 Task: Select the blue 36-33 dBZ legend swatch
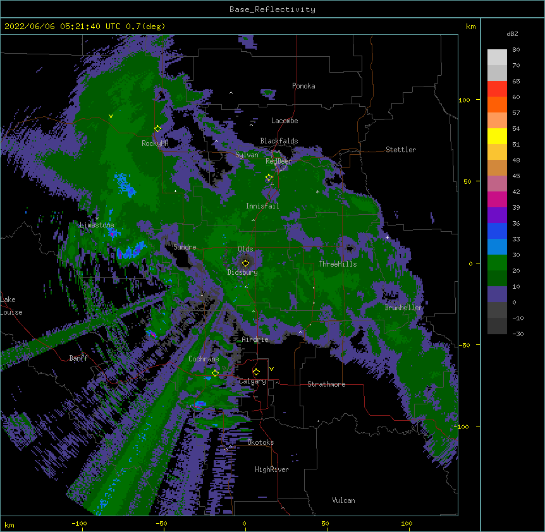(497, 231)
